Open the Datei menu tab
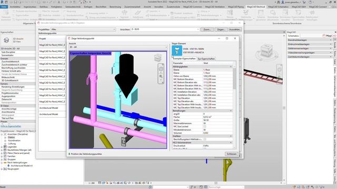 click(4, 7)
